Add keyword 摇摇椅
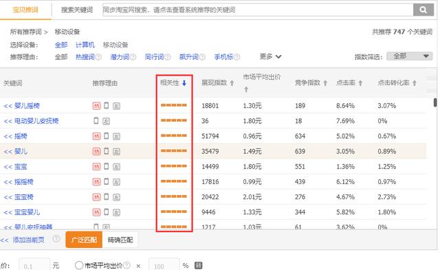 tap(19, 182)
